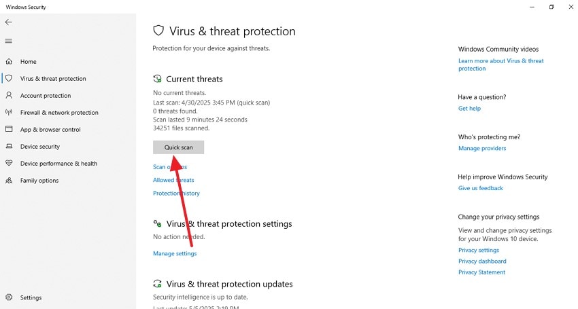Viewport: 578px width, 309px height.
Task: Click the App & browser control icon
Action: (x=10, y=130)
